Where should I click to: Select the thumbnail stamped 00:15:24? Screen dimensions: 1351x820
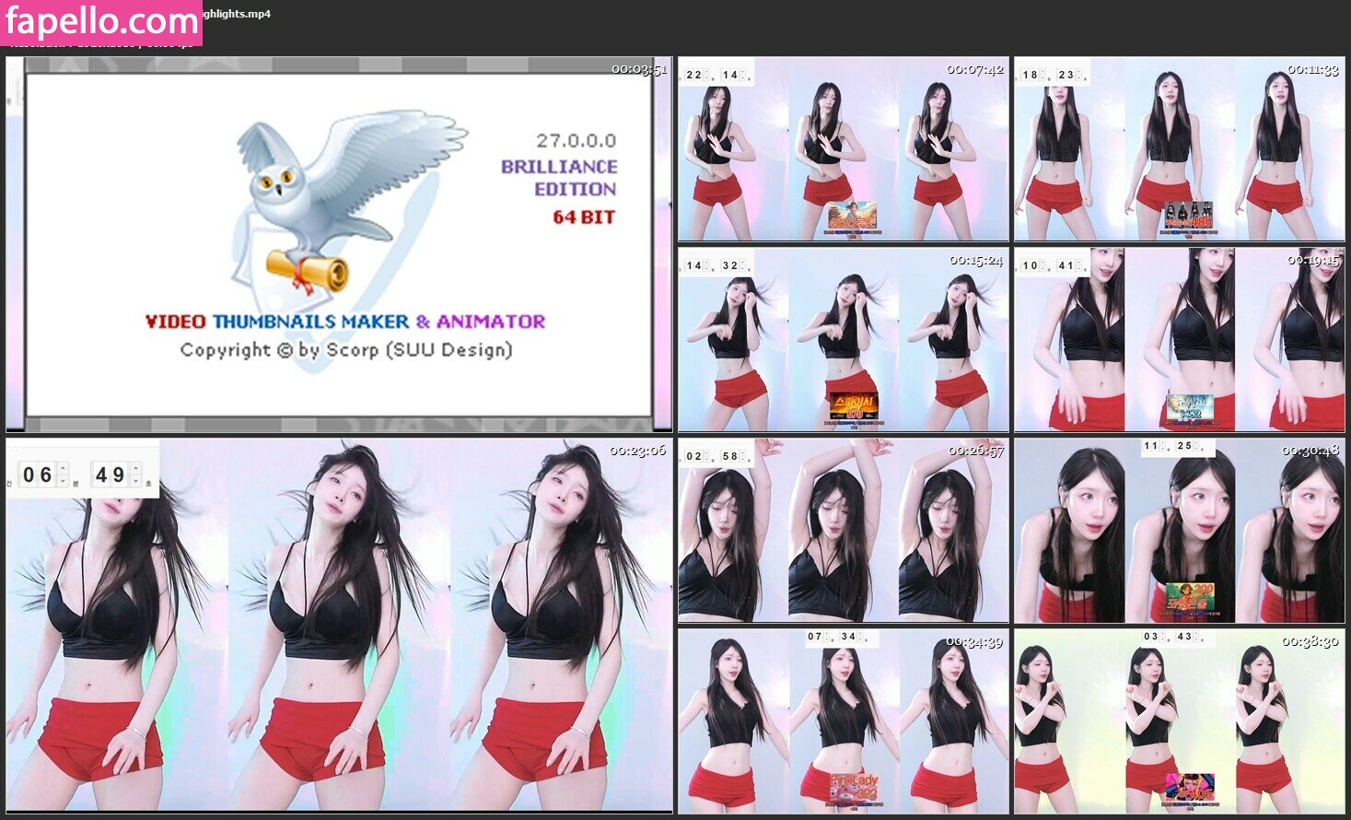point(843,339)
